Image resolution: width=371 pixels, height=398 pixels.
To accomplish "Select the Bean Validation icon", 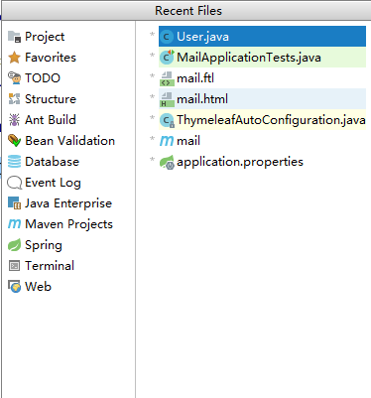I will click(x=14, y=141).
